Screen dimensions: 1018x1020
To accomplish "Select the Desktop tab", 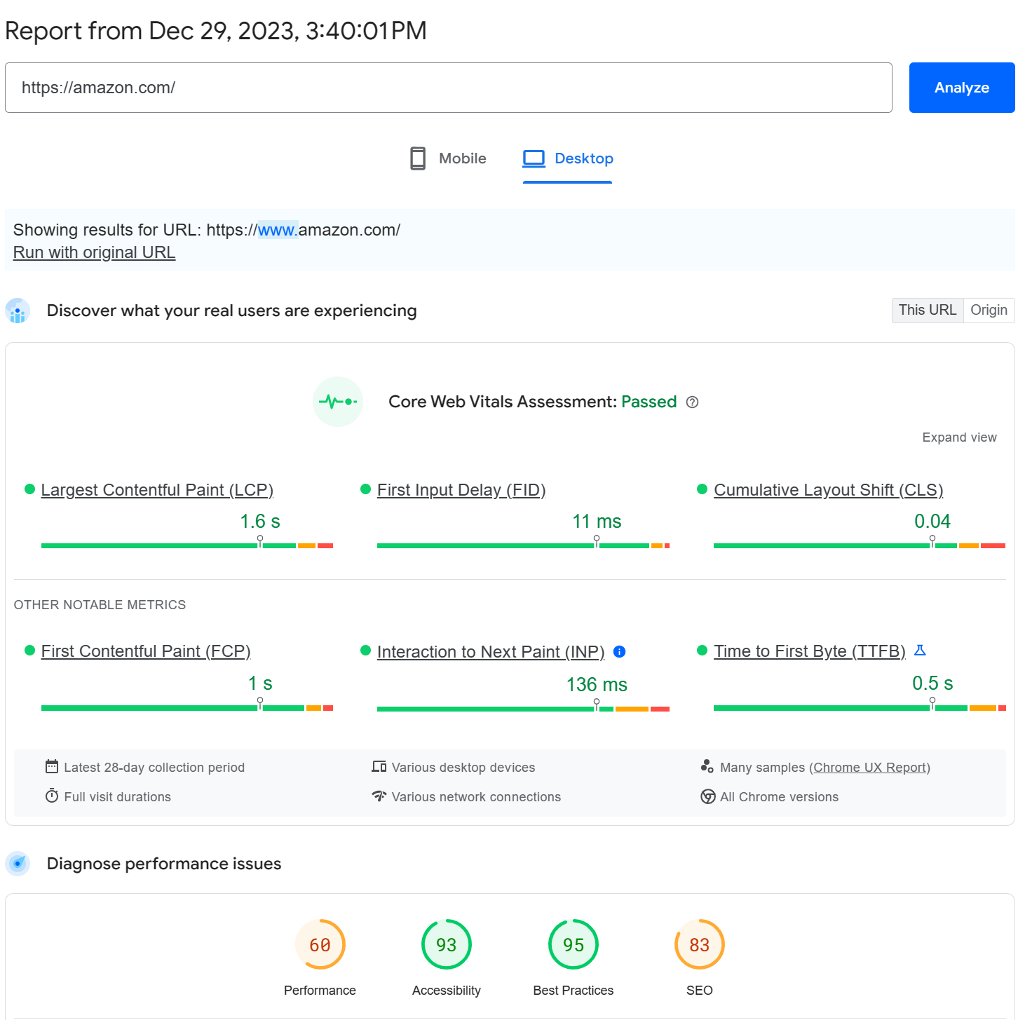I will pyautogui.click(x=568, y=158).
